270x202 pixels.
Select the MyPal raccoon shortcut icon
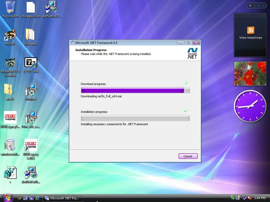[10, 35]
